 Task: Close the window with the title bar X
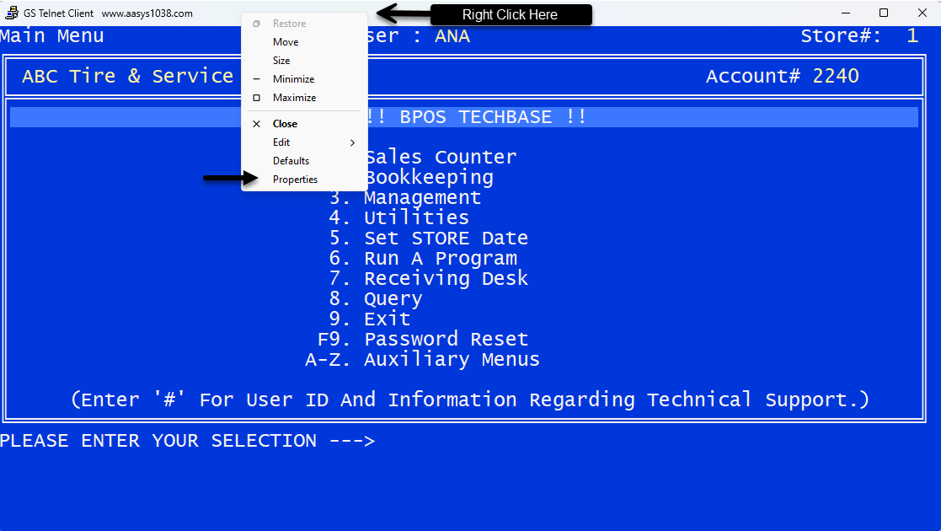click(x=922, y=13)
